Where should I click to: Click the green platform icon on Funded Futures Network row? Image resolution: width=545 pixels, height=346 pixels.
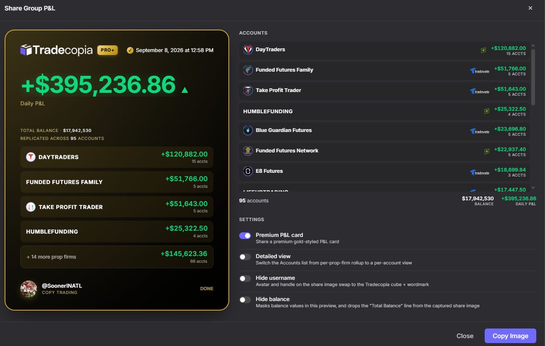pyautogui.click(x=487, y=151)
